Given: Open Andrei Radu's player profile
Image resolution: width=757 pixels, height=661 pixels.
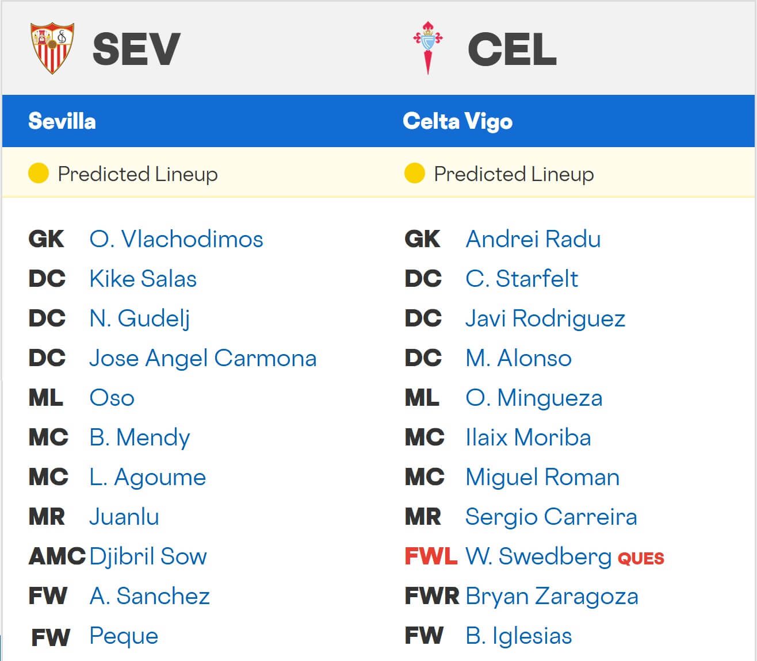Looking at the screenshot, I should click(x=533, y=239).
